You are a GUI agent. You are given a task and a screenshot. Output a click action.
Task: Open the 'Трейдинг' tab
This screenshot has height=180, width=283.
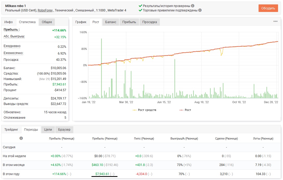pos(11,130)
